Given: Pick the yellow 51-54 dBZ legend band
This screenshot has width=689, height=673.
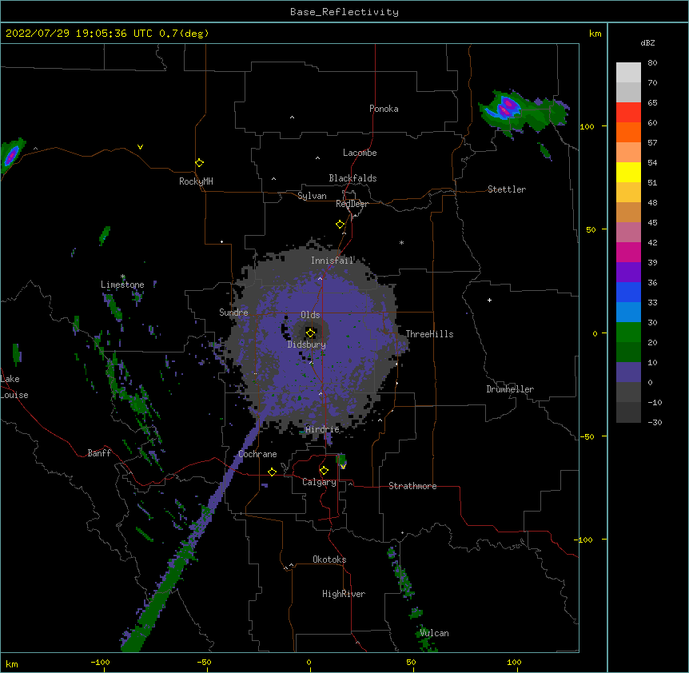Looking at the screenshot, I should [x=628, y=172].
